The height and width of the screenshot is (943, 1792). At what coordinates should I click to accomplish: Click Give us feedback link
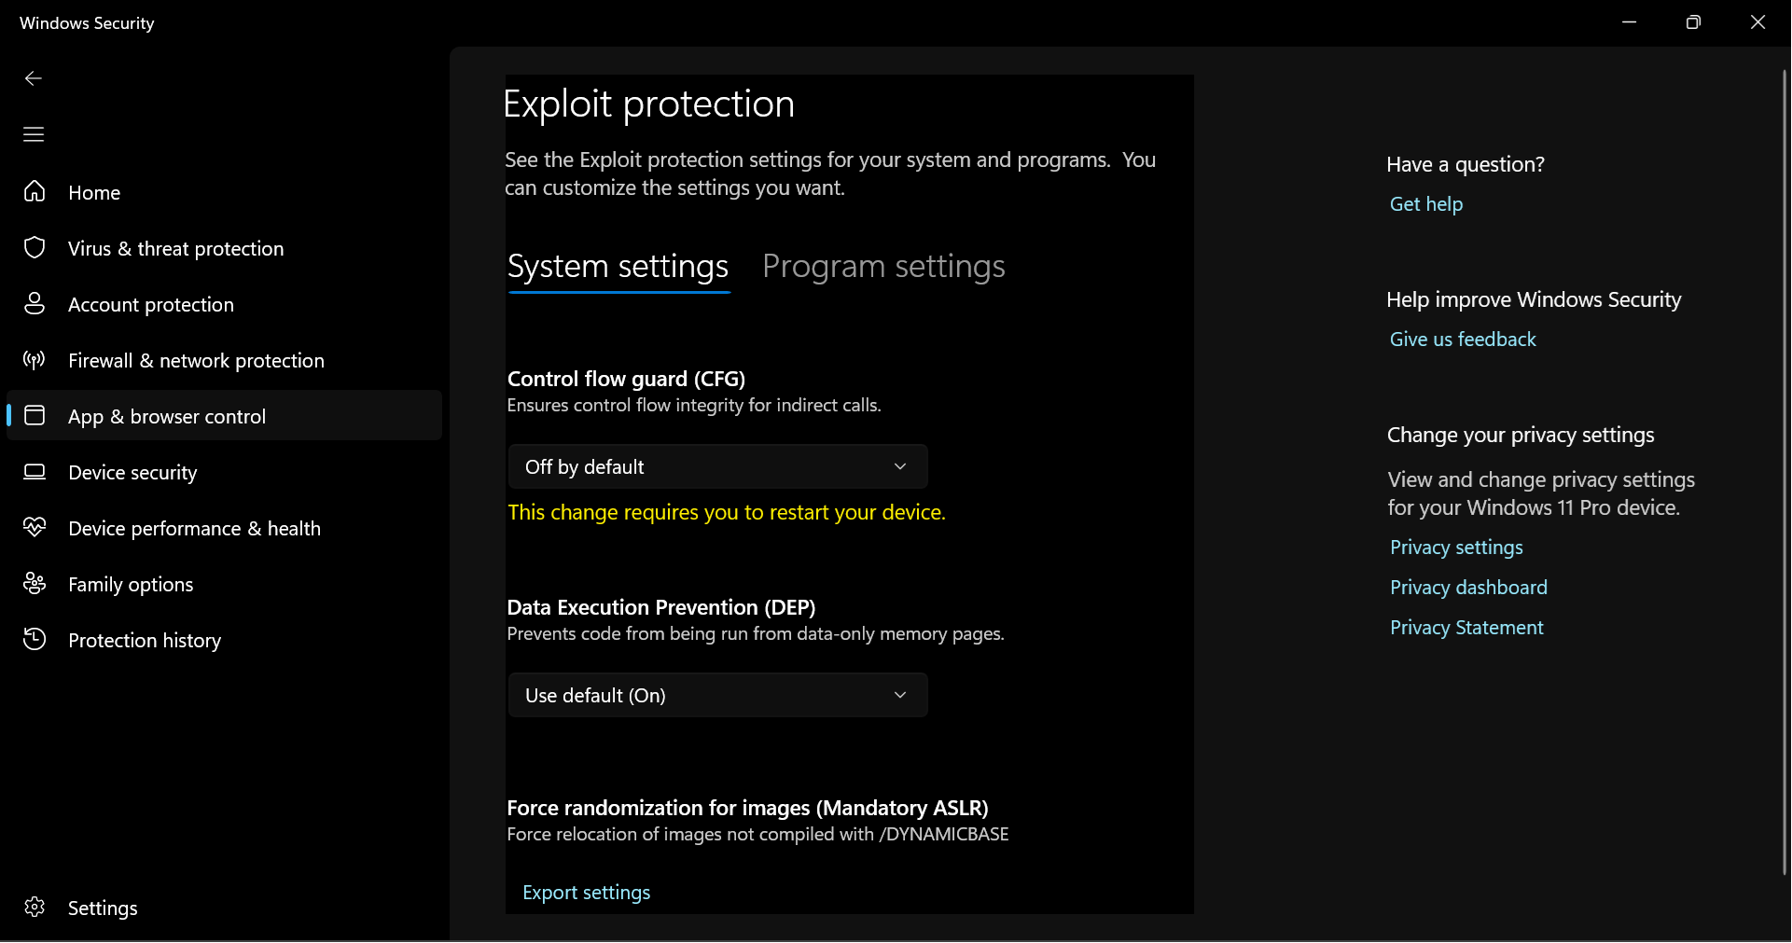[1463, 340]
